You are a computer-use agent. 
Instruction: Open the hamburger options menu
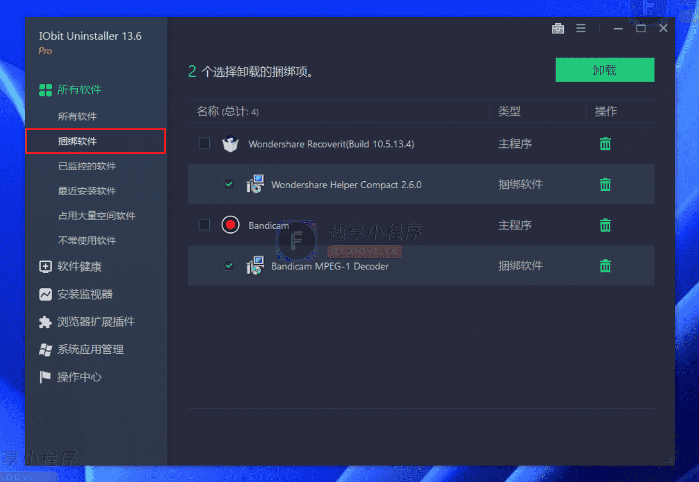coord(581,29)
